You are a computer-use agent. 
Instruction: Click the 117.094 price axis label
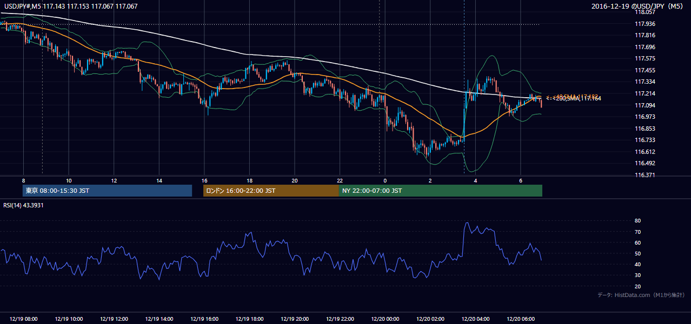[x=645, y=105]
